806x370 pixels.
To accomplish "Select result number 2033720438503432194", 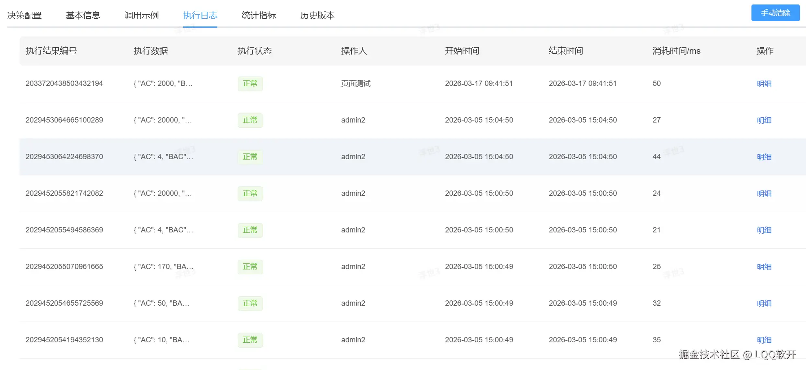I will [64, 83].
